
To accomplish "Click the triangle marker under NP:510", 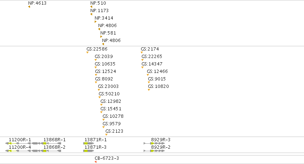I will (91, 7).
